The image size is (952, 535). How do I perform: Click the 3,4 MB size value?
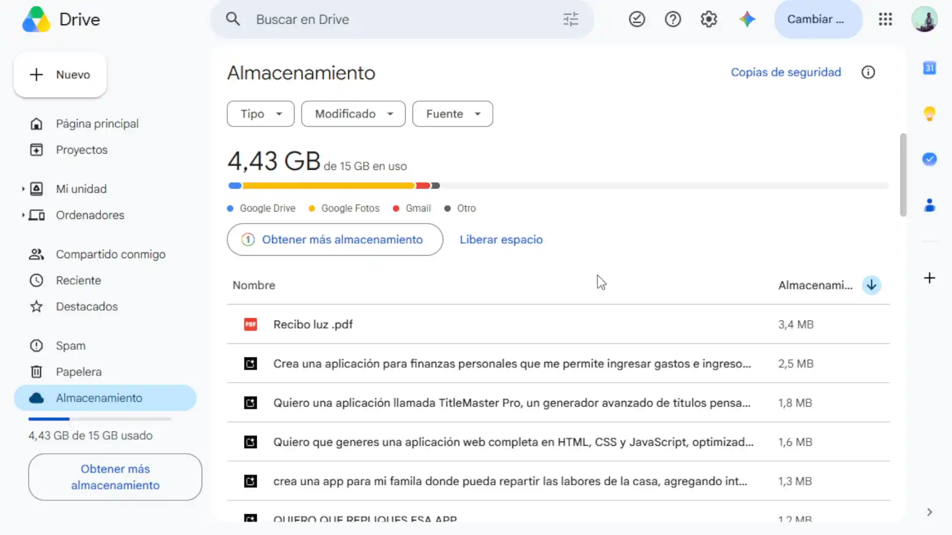pyautogui.click(x=796, y=324)
